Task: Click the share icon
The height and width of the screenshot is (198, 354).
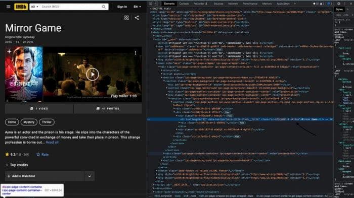Action: (137, 18)
